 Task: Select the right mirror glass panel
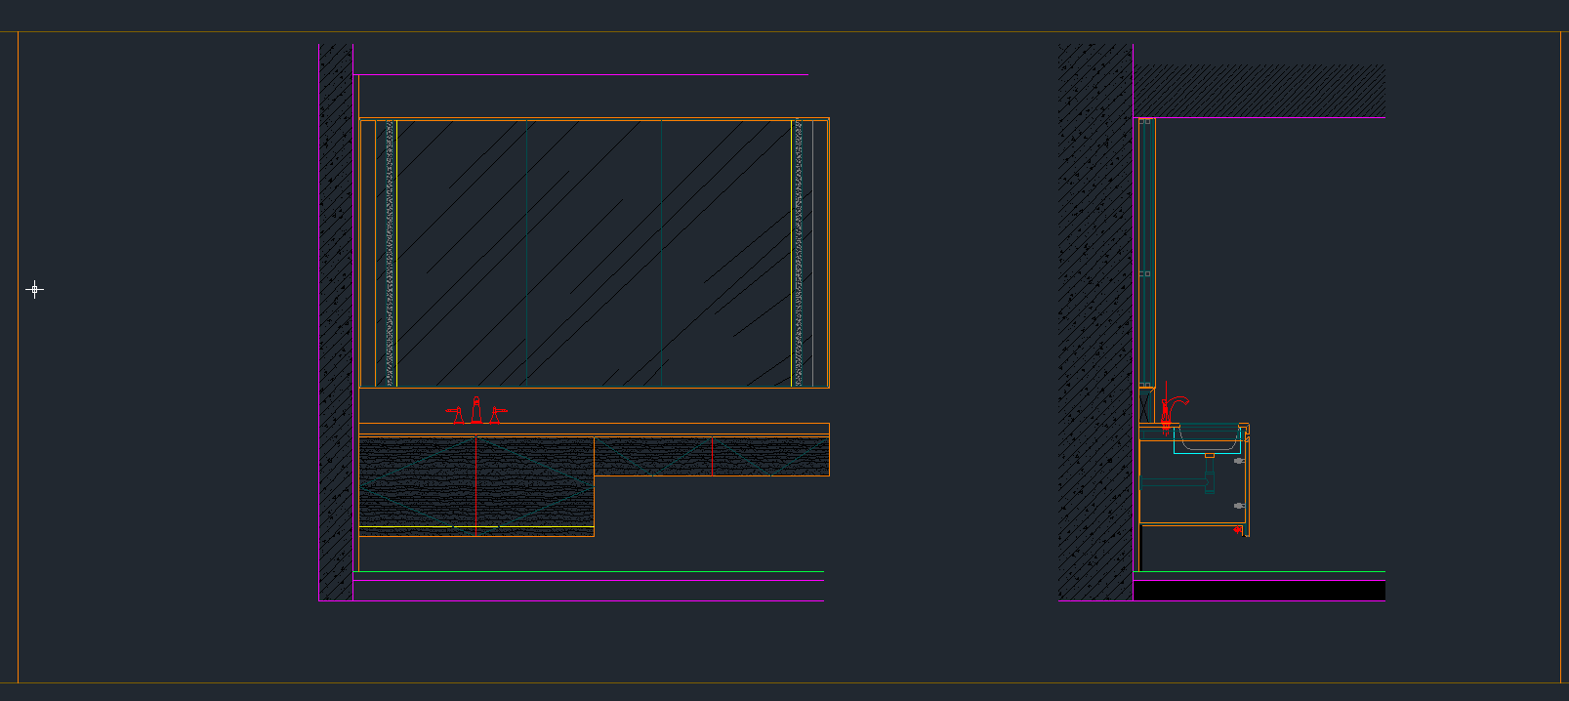point(725,254)
